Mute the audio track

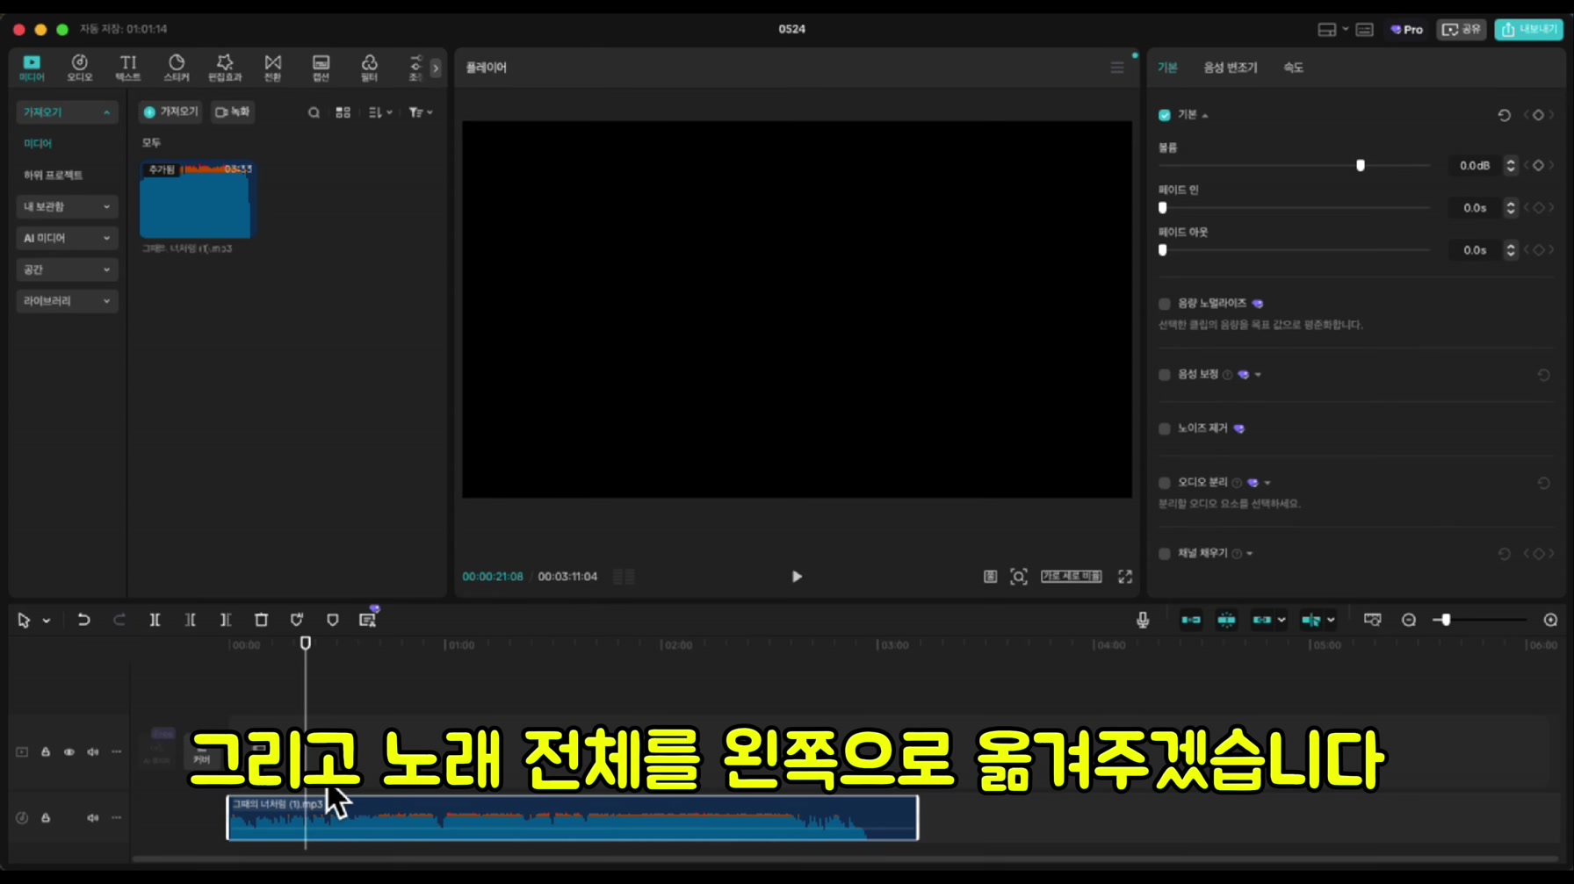point(92,818)
